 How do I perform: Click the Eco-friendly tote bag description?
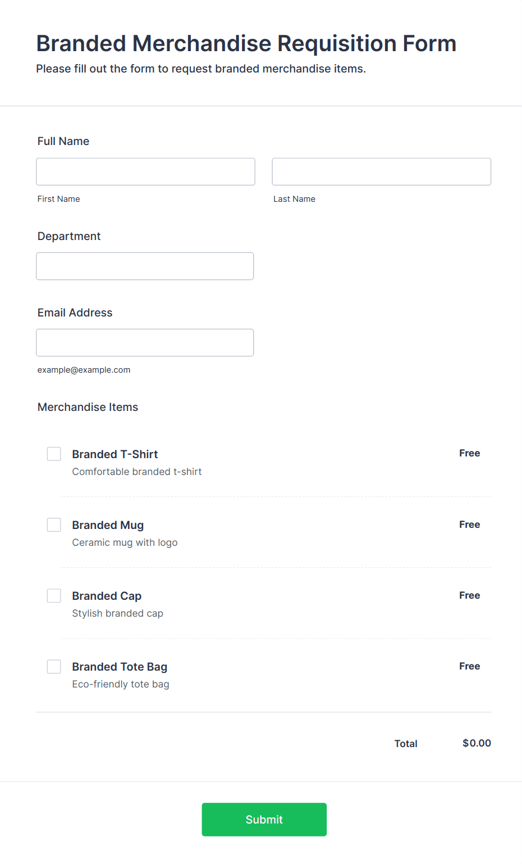tap(121, 684)
